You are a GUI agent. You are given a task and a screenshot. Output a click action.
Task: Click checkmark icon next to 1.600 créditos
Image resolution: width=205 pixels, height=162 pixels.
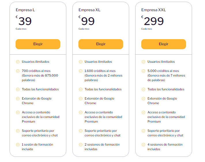tap(80, 71)
